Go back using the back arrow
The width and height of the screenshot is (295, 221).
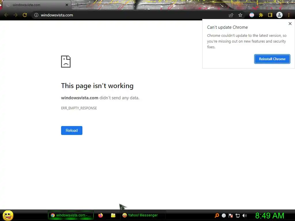click(x=6, y=15)
